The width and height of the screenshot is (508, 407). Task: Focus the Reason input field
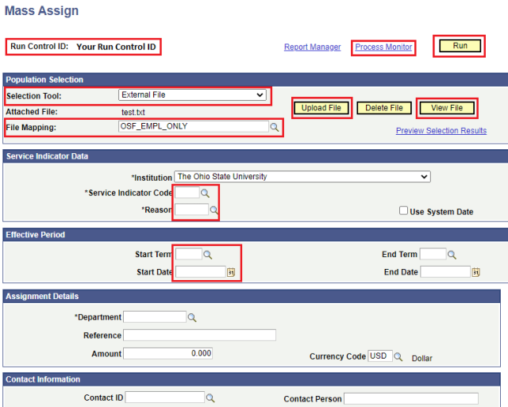point(192,209)
